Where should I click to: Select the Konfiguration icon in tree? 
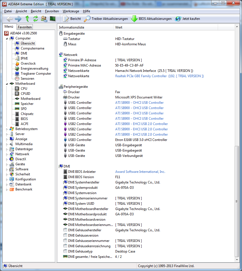[x=12, y=179]
